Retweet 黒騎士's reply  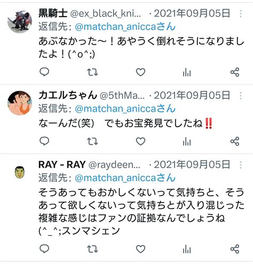(92, 72)
